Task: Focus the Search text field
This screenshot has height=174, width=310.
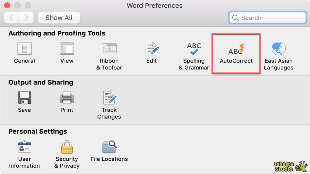Action: [x=271, y=18]
